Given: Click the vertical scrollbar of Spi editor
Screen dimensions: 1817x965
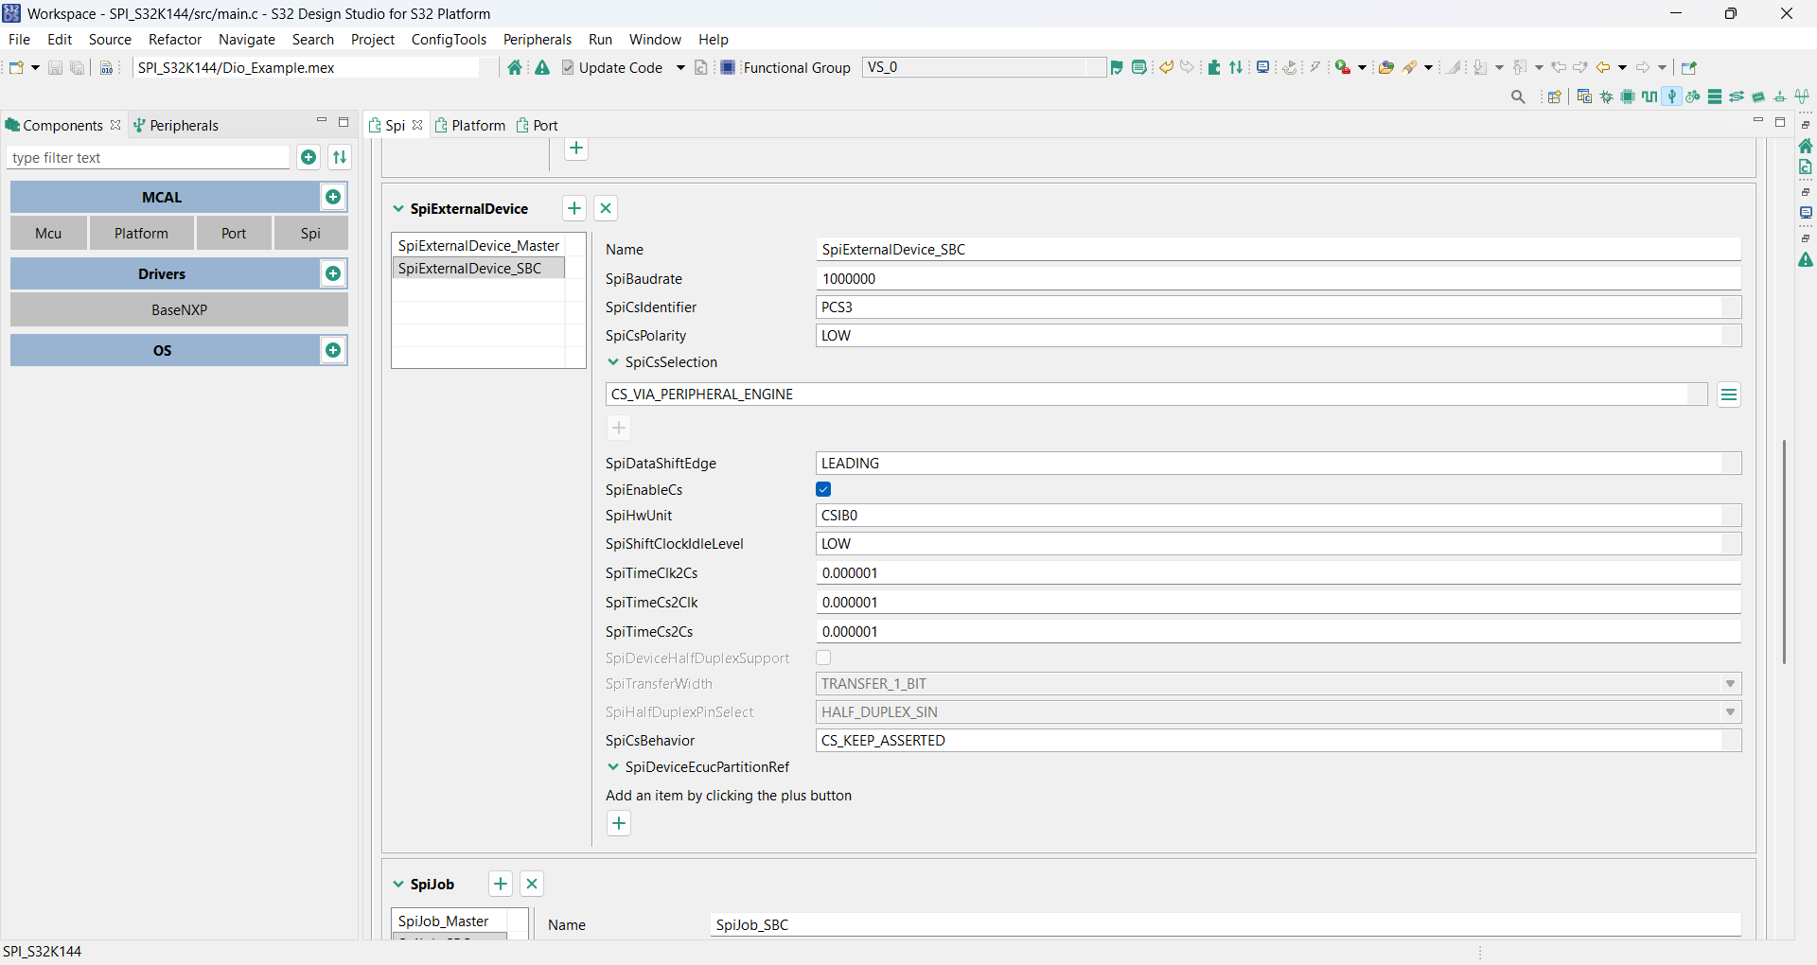Looking at the screenshot, I should tap(1784, 551).
